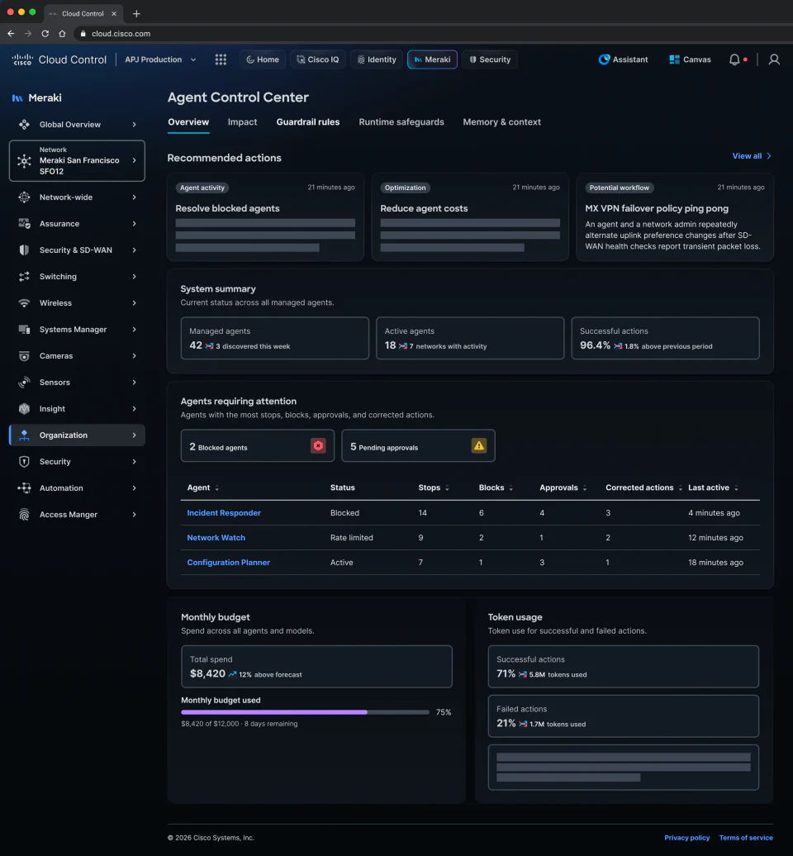Click the Cisco logo in header
Screen dimensions: 793x856
click(x=22, y=59)
